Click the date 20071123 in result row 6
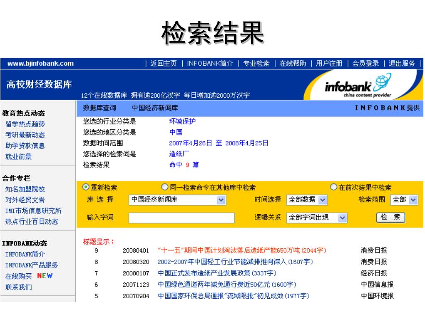Viewport: 425px width, 319px height. click(136, 285)
